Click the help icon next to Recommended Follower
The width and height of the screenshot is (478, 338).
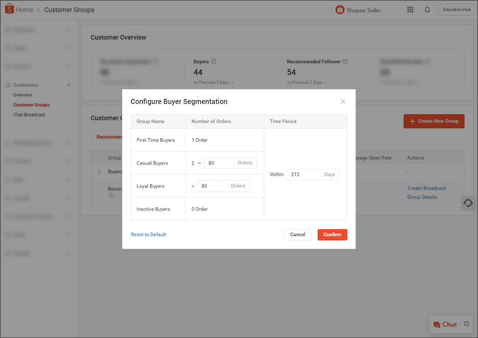tap(345, 62)
